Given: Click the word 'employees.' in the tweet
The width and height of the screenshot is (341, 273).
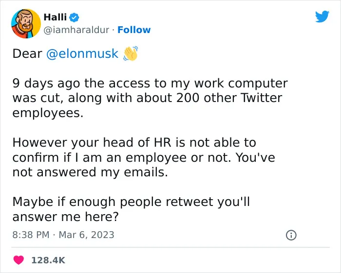Looking at the screenshot, I should click(48, 113).
